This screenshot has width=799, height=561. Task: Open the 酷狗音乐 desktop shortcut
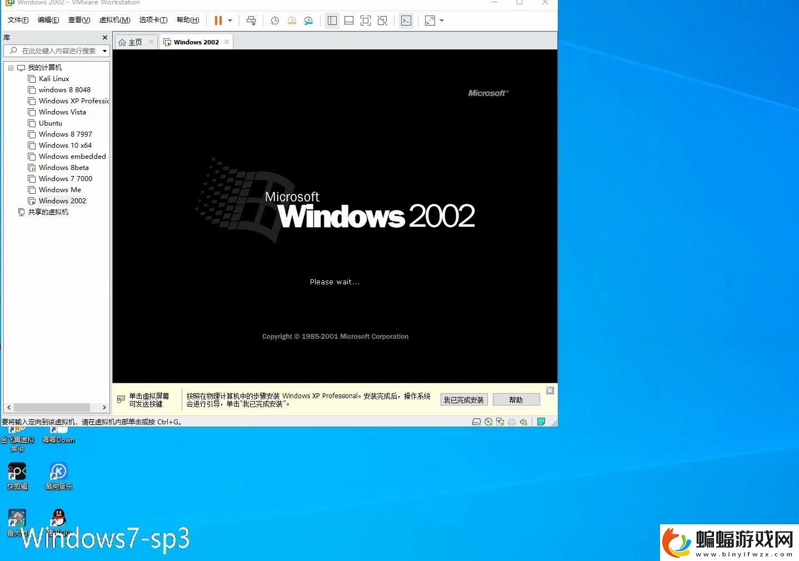[x=58, y=476]
